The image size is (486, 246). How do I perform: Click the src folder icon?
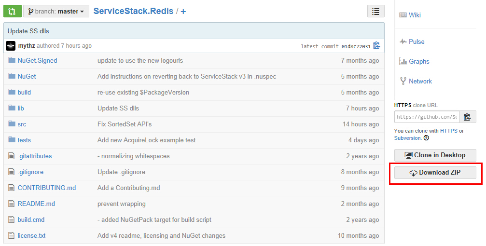pyautogui.click(x=12, y=123)
